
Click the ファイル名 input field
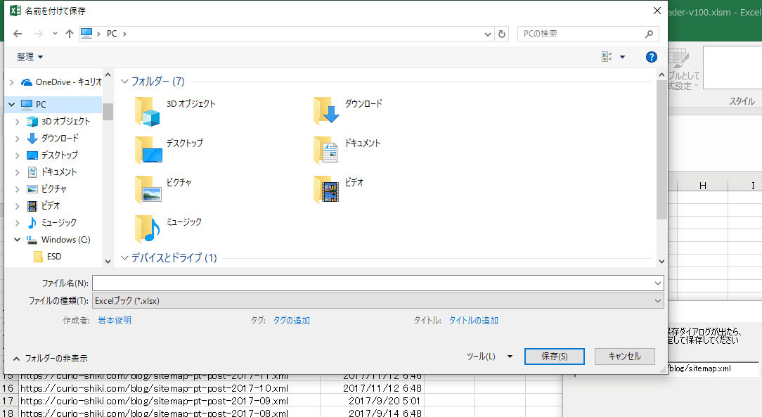coord(373,283)
